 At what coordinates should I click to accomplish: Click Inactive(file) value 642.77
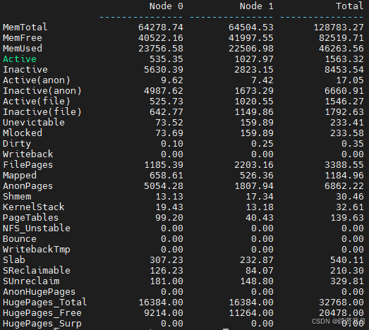[167, 112]
